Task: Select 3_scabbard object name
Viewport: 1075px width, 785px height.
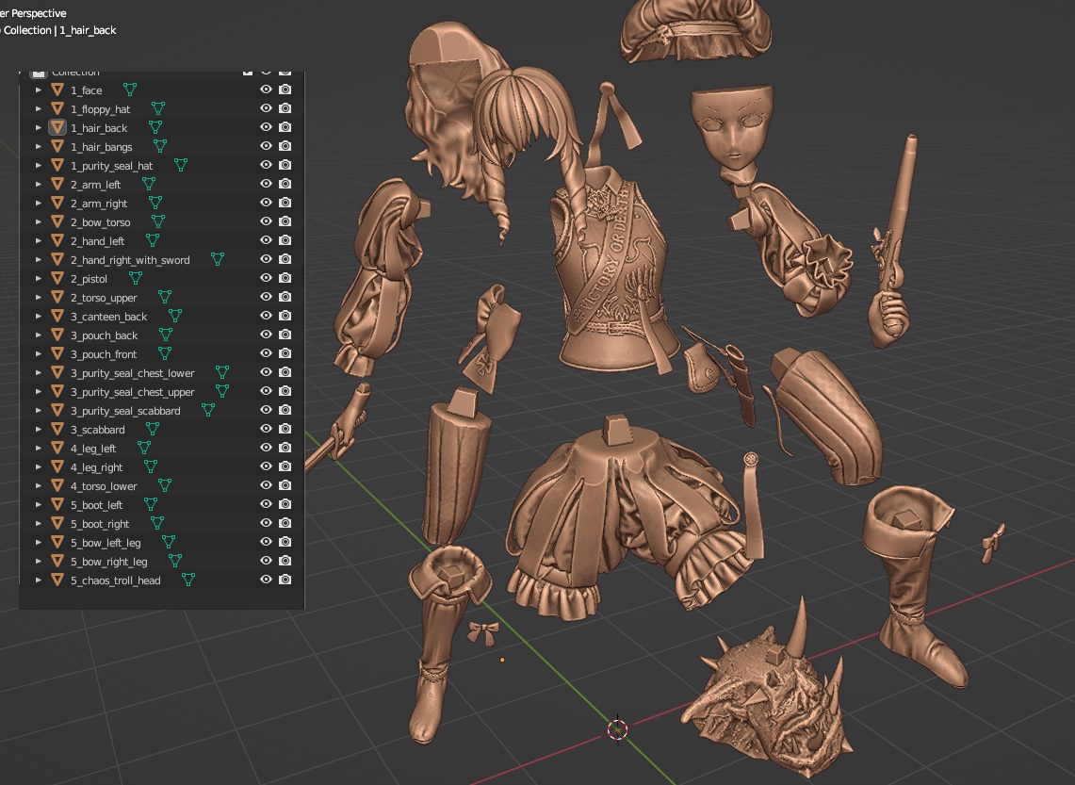Action: [x=98, y=430]
